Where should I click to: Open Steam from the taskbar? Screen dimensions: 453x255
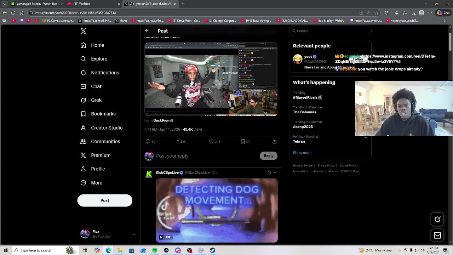tap(212, 250)
